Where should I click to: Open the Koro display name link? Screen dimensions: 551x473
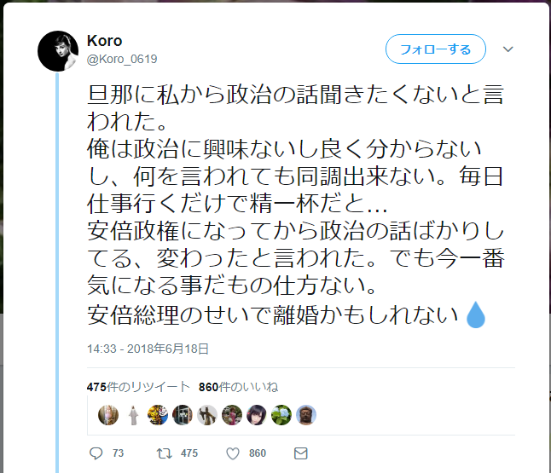pyautogui.click(x=104, y=41)
